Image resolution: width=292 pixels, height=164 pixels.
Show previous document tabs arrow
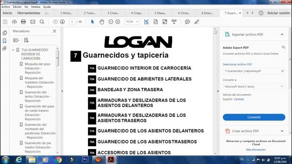(x=247, y=13)
